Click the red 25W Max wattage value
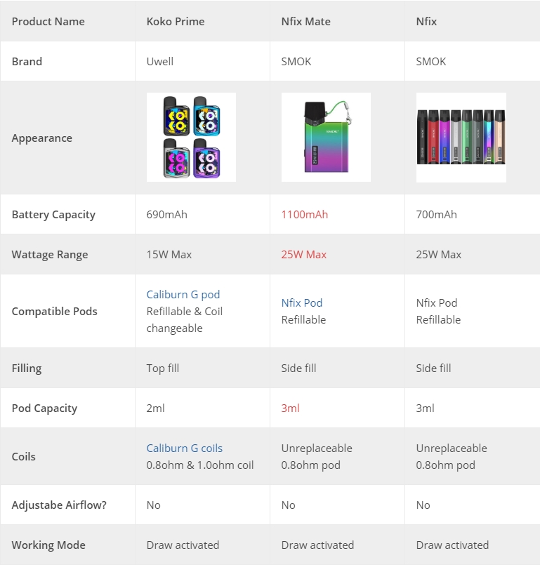Screen dimensions: 540x565 point(304,254)
